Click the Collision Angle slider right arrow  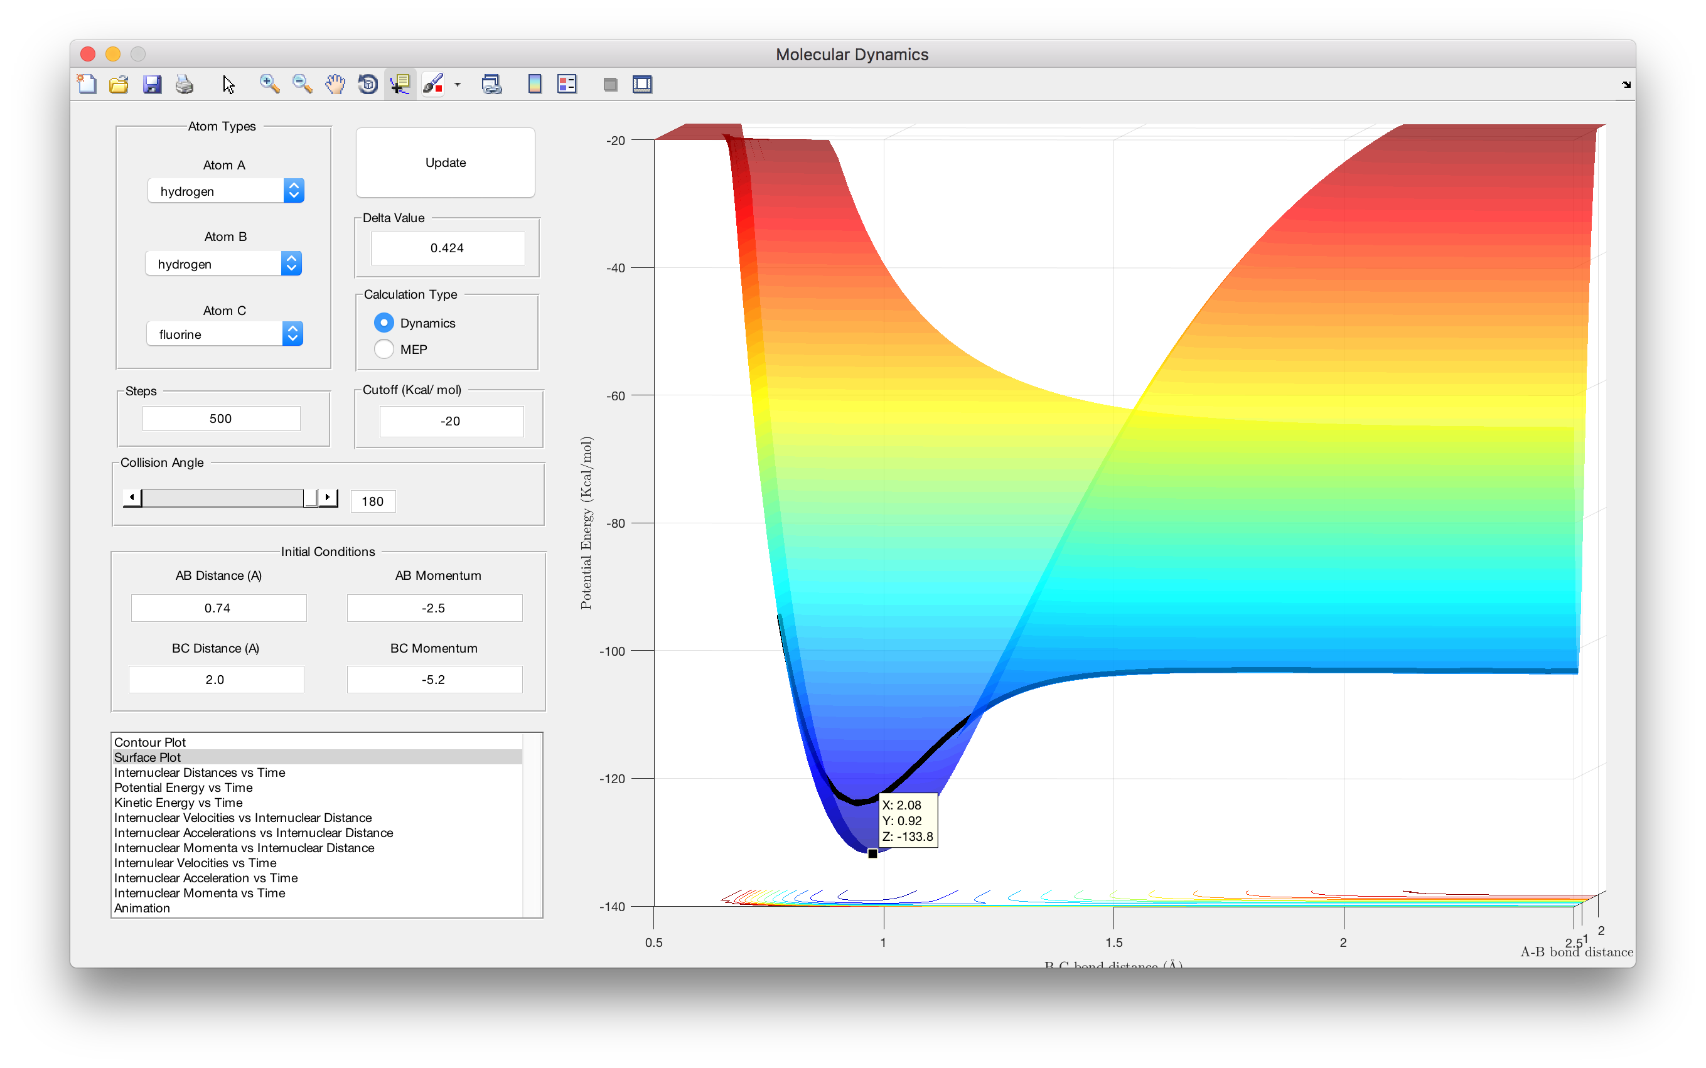[328, 498]
